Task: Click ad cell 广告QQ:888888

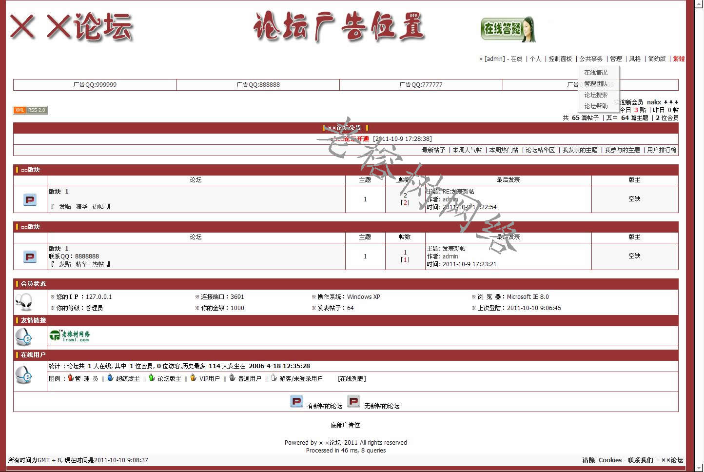Action: point(258,85)
